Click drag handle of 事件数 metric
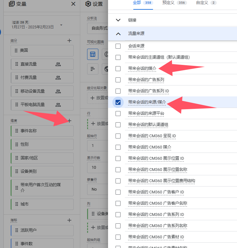The image size is (237, 248). point(17,244)
